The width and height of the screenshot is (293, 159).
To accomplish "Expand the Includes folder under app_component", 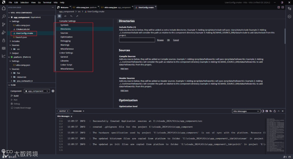I will point(10,41).
